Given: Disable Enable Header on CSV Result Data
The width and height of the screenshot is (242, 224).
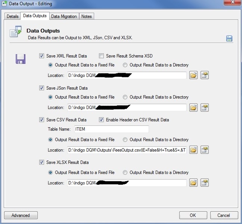Looking at the screenshot, I should tap(101, 120).
